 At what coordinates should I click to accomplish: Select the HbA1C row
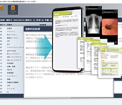(x=12, y=70)
